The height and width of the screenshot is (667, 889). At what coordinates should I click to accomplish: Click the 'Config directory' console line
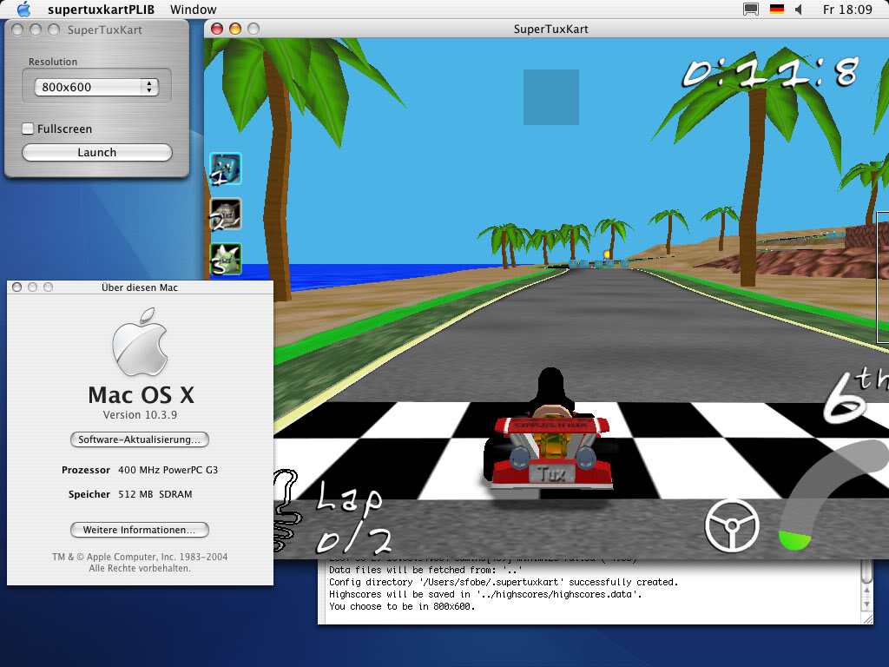[x=504, y=582]
